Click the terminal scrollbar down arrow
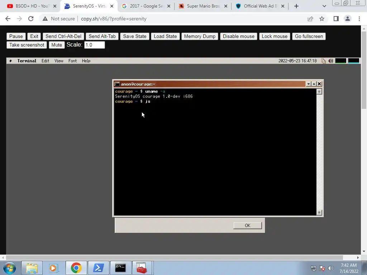The width and height of the screenshot is (367, 275). pos(319,212)
